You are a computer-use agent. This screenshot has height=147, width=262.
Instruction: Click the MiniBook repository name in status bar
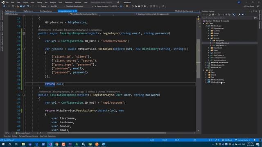click(227, 140)
